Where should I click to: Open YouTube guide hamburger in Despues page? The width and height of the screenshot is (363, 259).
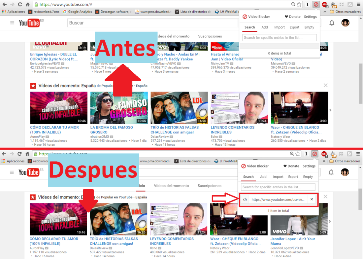tap(12, 172)
